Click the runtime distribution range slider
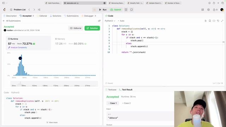 click(x=54, y=84)
